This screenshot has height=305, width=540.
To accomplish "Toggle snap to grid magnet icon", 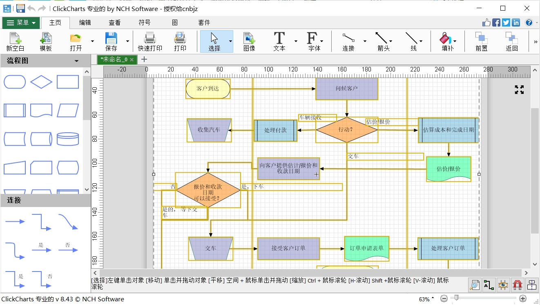I will coord(517,285).
